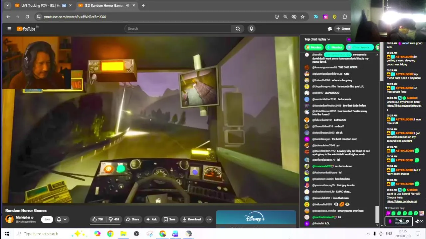Open the Windows notification center icon

coord(418,234)
